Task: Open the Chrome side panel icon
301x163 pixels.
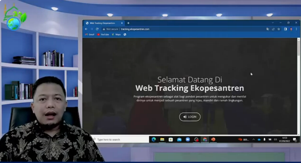Action: coord(286,29)
